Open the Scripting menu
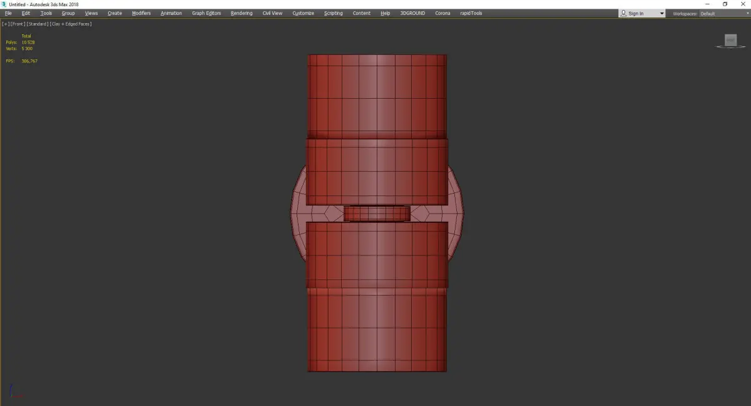The image size is (751, 406). tap(334, 13)
